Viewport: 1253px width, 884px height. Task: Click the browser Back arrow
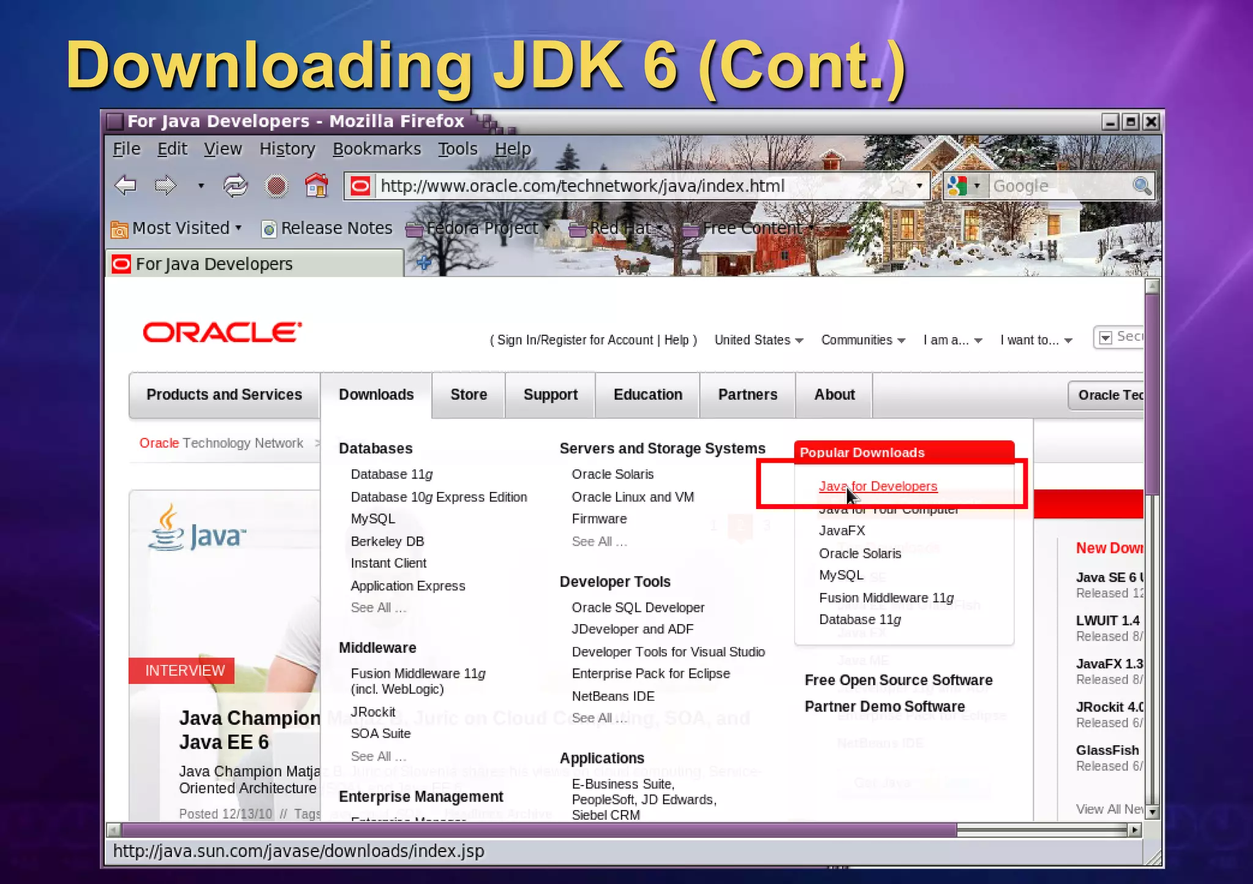(126, 185)
